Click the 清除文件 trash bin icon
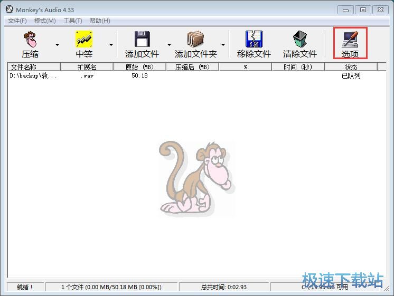 click(x=300, y=39)
